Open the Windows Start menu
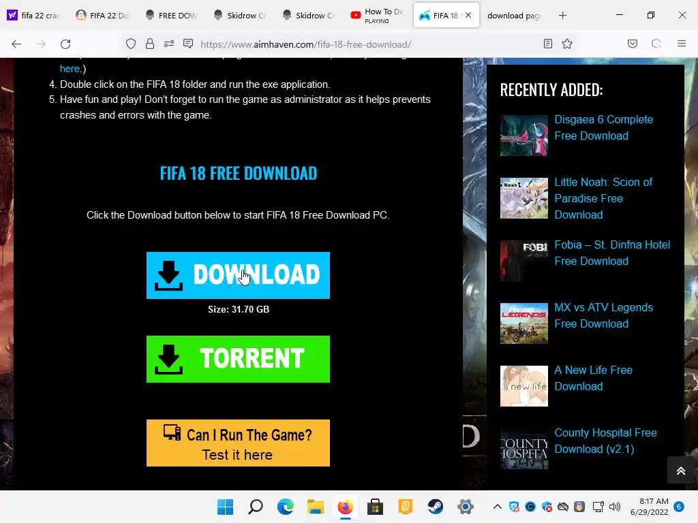 point(225,507)
